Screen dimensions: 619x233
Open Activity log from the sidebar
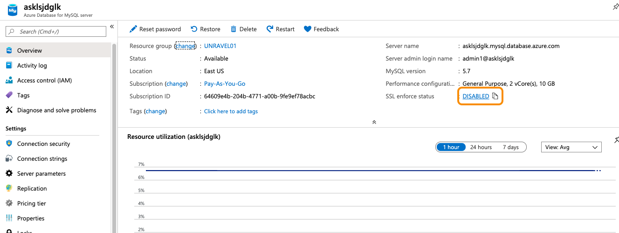pos(32,65)
